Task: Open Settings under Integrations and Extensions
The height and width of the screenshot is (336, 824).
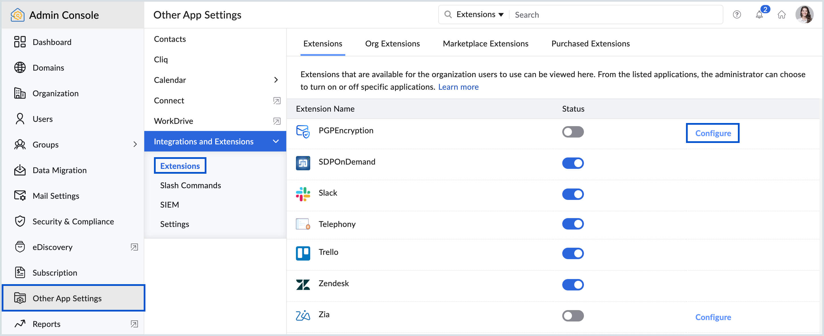Action: [174, 224]
